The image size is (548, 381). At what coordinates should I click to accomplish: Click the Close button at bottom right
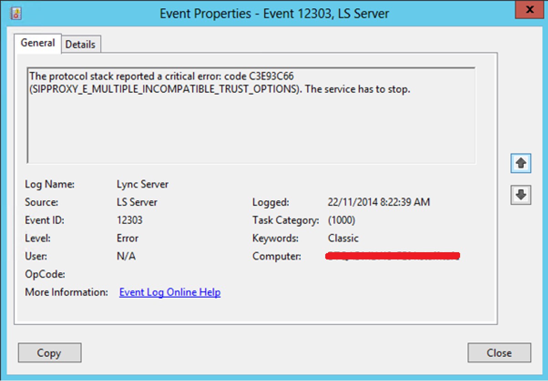(x=499, y=353)
